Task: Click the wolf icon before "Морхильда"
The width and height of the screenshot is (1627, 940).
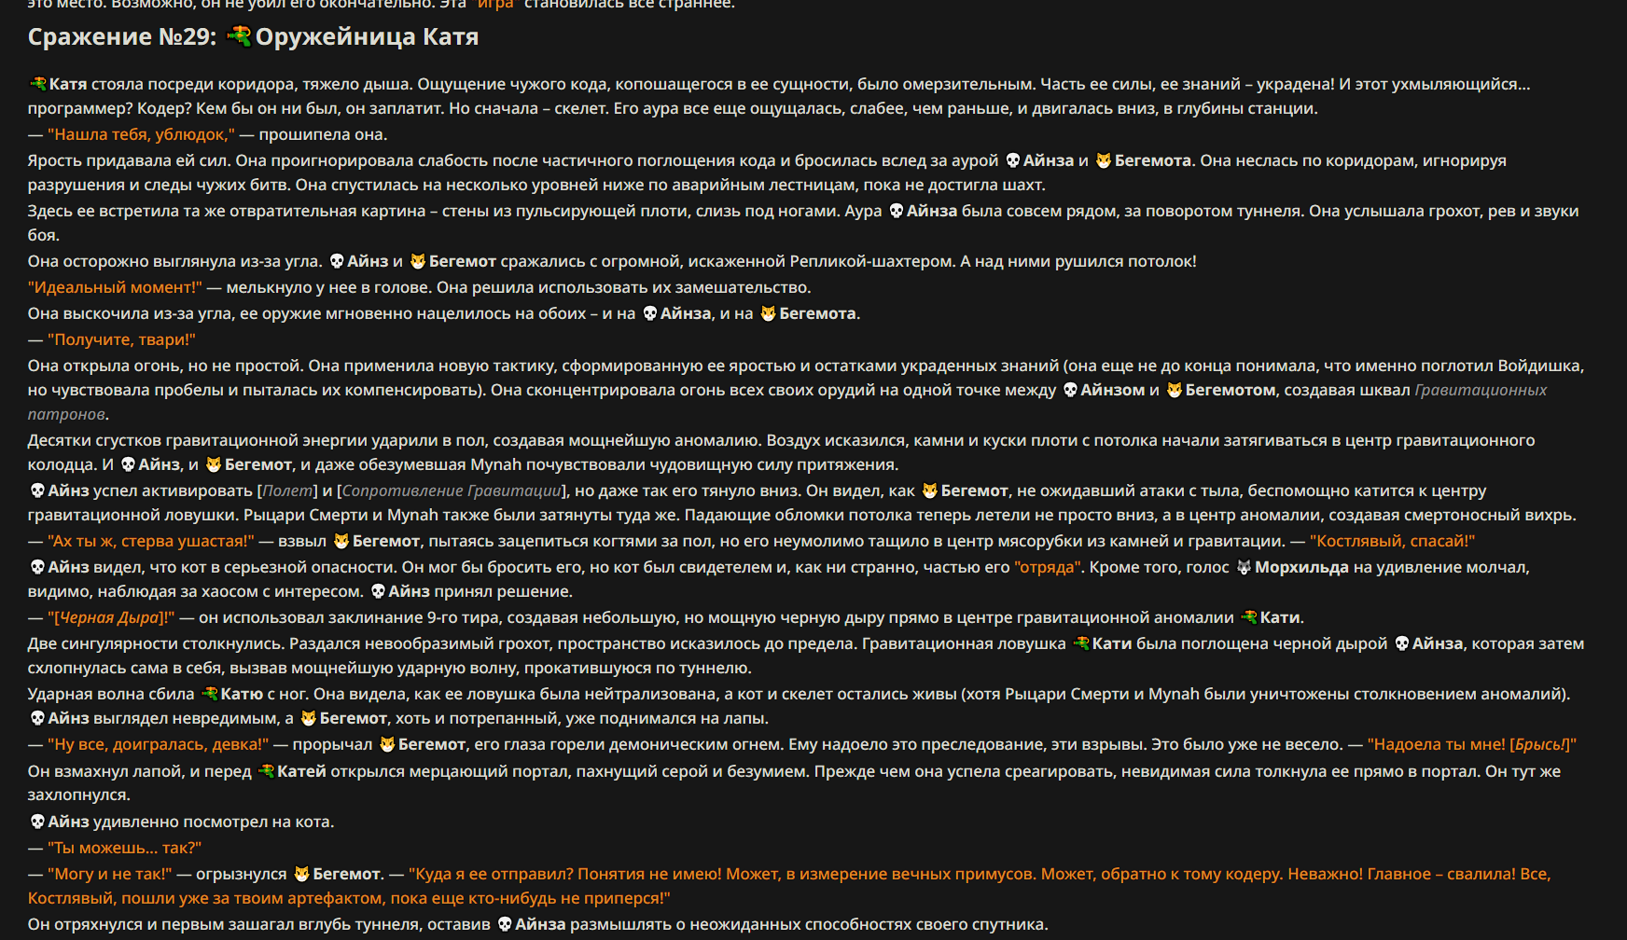Action: [1244, 567]
